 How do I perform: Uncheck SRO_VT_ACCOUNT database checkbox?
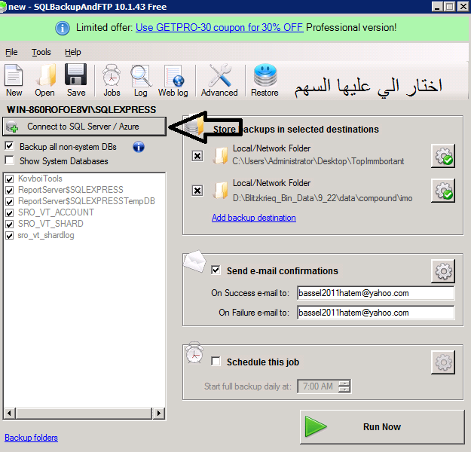click(x=9, y=213)
